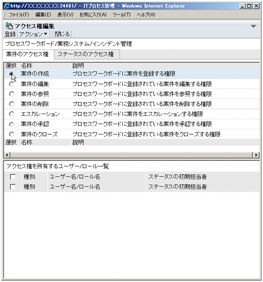Expand the gray triangle at header right
The width and height of the screenshot is (263, 282).
(253, 26)
